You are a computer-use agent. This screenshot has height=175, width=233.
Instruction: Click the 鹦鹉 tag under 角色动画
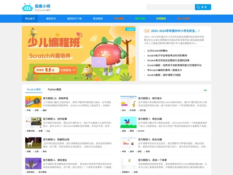pyautogui.click(x=132, y=131)
